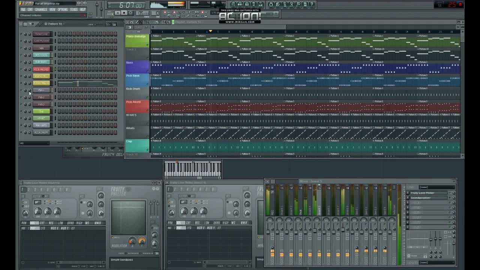480x270 pixels.
Task: Click the transport record button
Action: tap(130, 13)
